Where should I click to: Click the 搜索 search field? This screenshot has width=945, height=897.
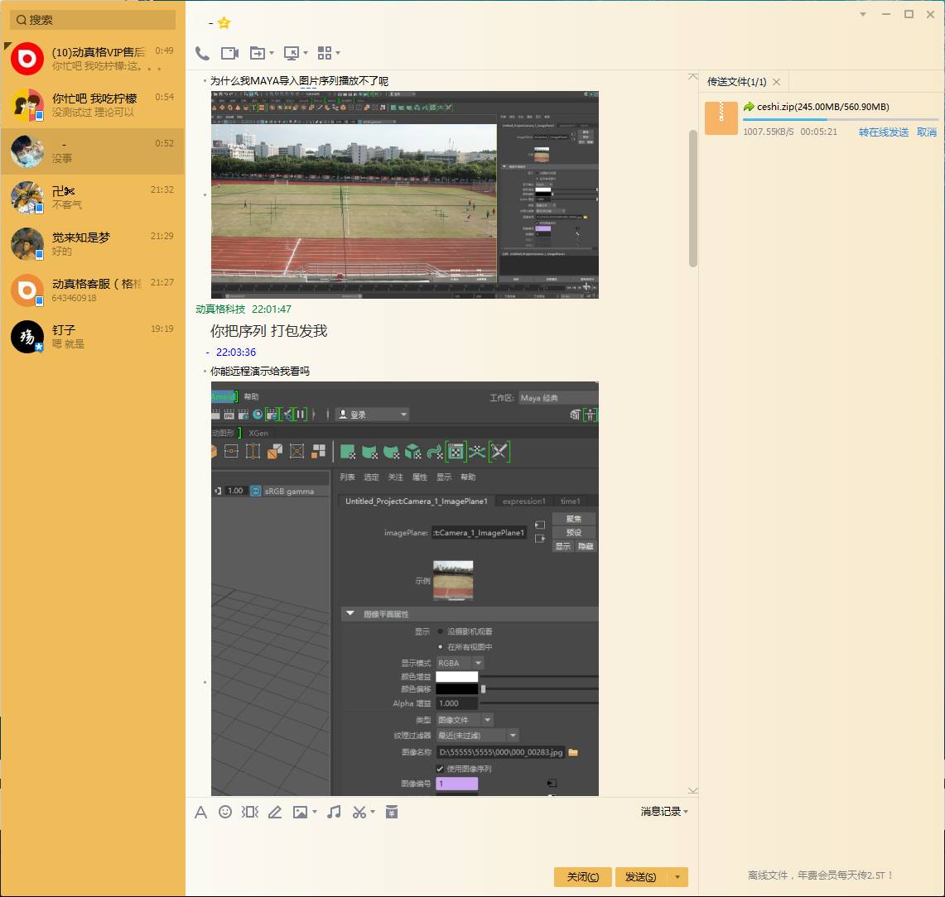pyautogui.click(x=93, y=20)
